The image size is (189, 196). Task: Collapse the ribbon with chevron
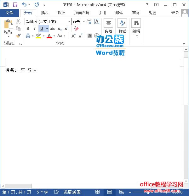(x=184, y=44)
